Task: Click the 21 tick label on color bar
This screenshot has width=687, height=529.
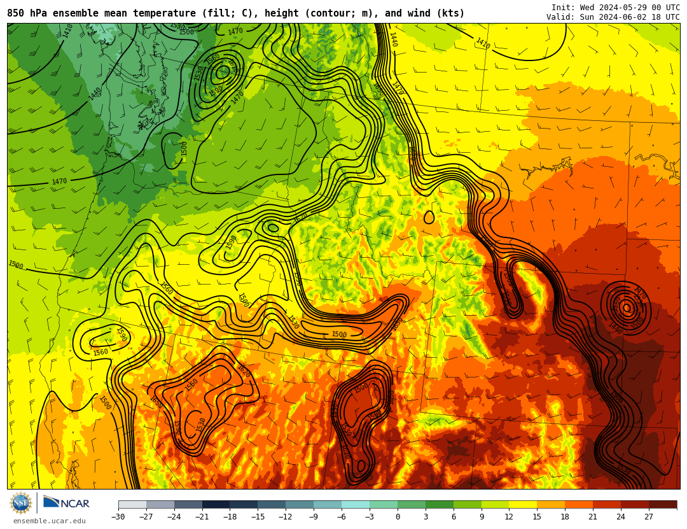Action: [593, 517]
